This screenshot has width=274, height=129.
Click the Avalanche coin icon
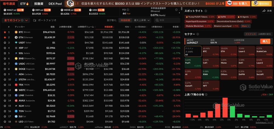(x=16, y=100)
